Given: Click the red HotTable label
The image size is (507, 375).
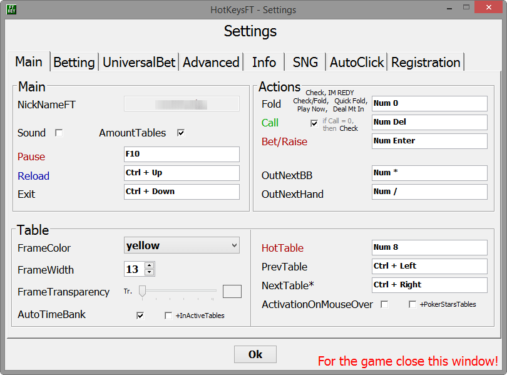Looking at the screenshot, I should click(282, 248).
